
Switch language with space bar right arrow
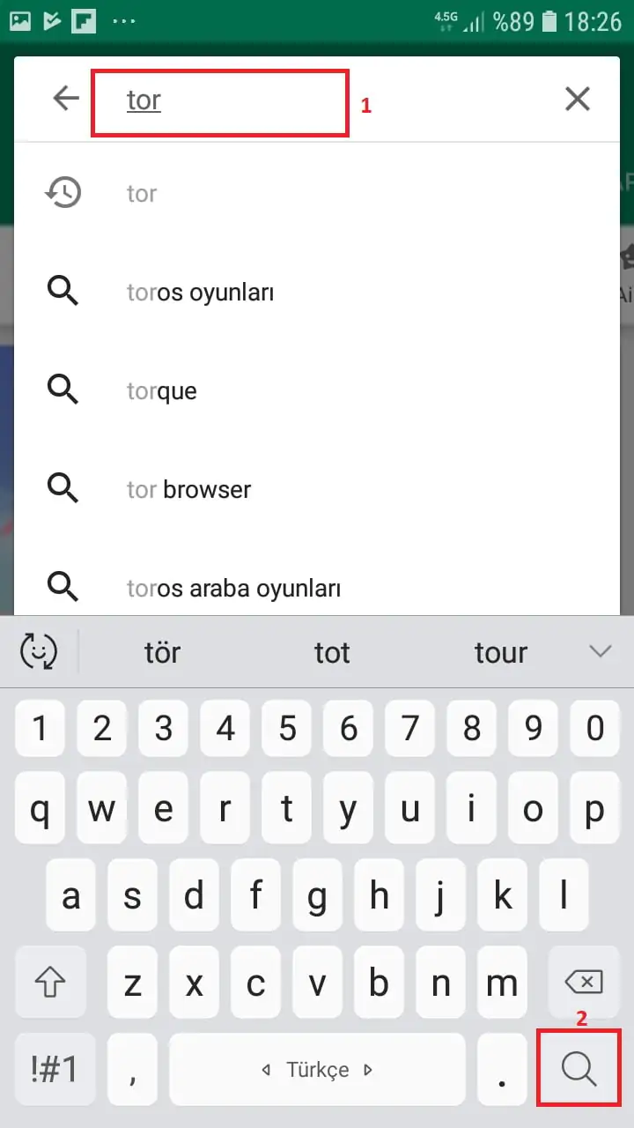pyautogui.click(x=368, y=1071)
